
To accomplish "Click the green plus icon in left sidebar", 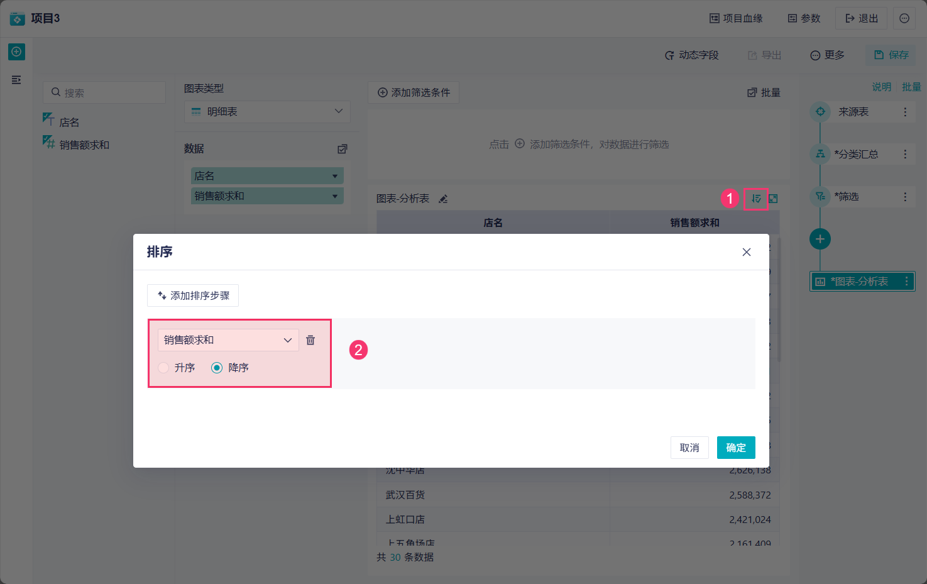I will [16, 52].
